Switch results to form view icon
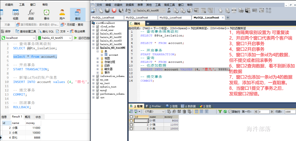This screenshot has width=296, height=141. pos(201,112)
